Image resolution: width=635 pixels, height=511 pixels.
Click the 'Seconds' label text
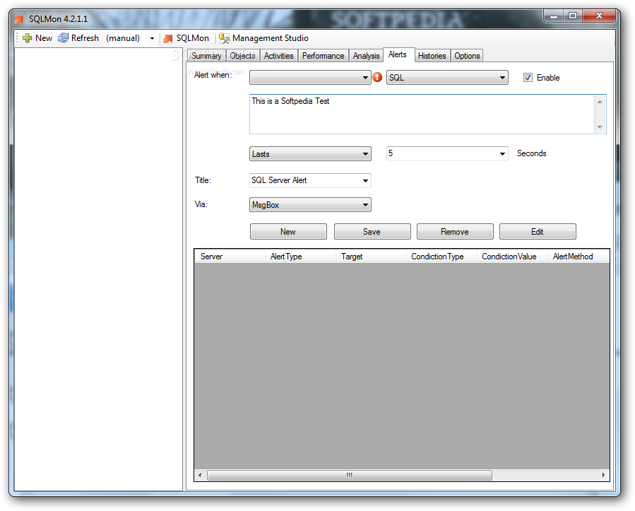coord(531,153)
